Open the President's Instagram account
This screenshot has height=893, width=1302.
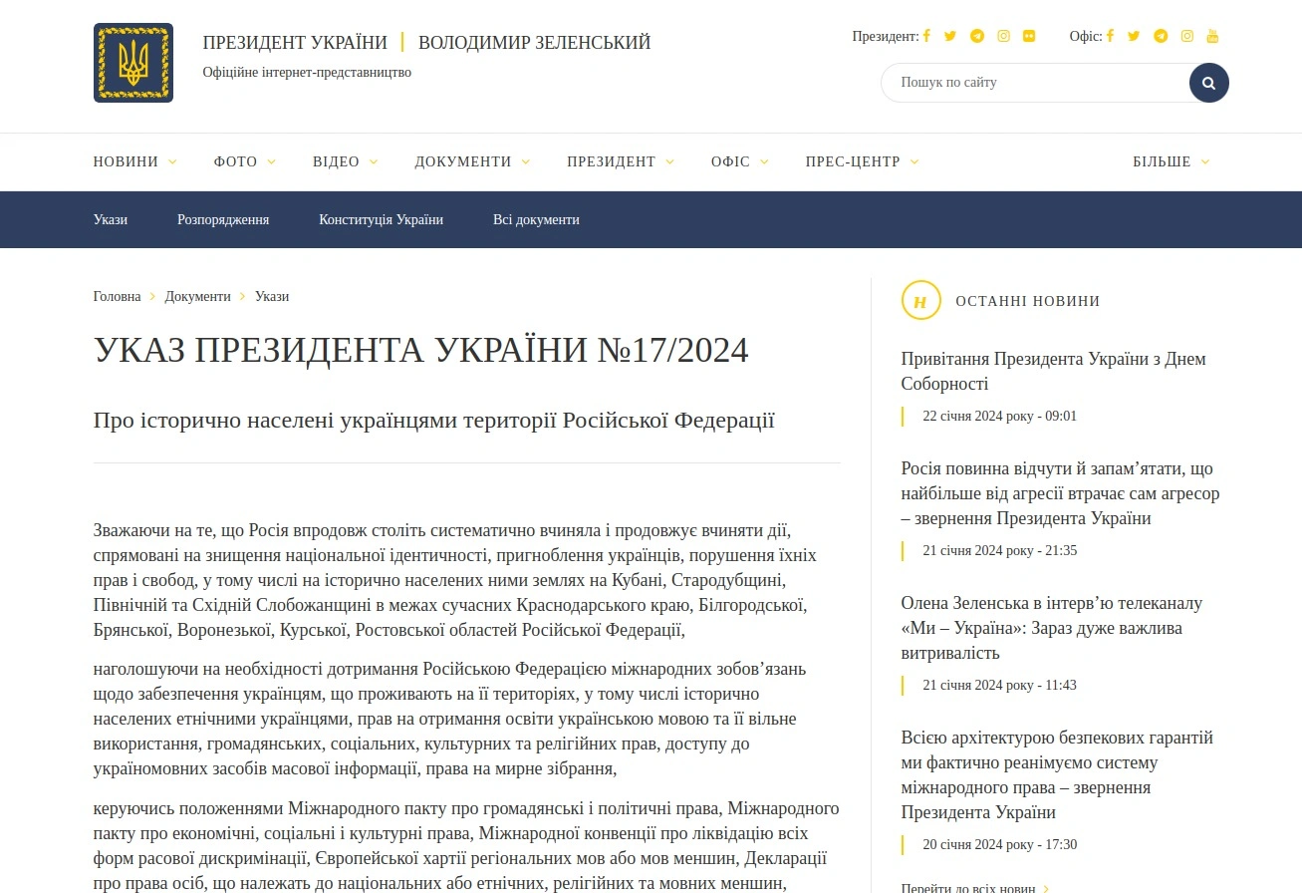coord(1002,36)
